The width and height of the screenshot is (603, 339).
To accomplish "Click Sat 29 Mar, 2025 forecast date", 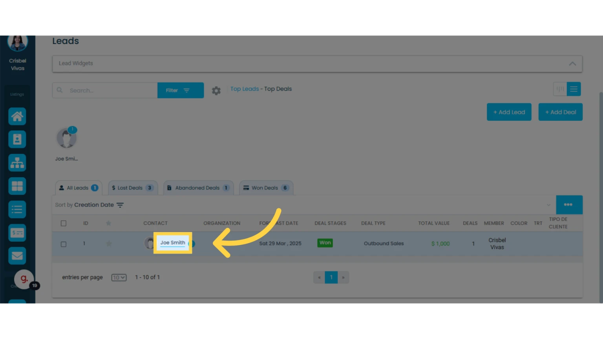I will point(280,244).
